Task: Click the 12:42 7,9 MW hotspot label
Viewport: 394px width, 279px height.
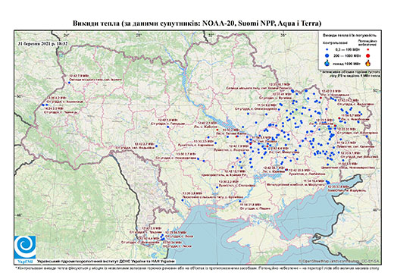Action: click(80, 76)
